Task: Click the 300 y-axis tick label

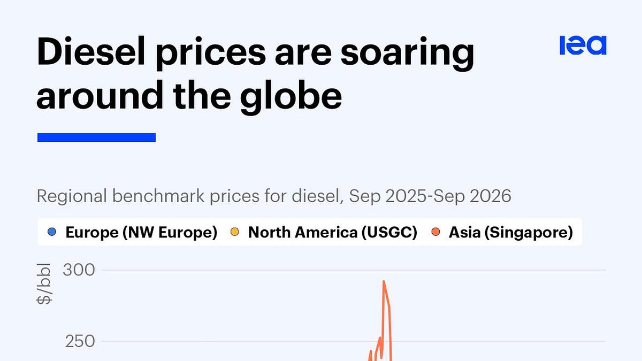Action: (x=79, y=270)
